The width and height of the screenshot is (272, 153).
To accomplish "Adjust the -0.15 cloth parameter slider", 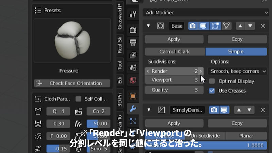I will (x=58, y=149).
